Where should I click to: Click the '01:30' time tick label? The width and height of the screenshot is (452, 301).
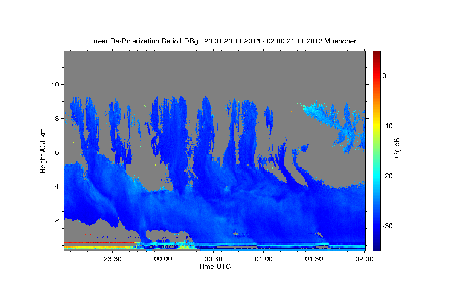tap(314, 259)
